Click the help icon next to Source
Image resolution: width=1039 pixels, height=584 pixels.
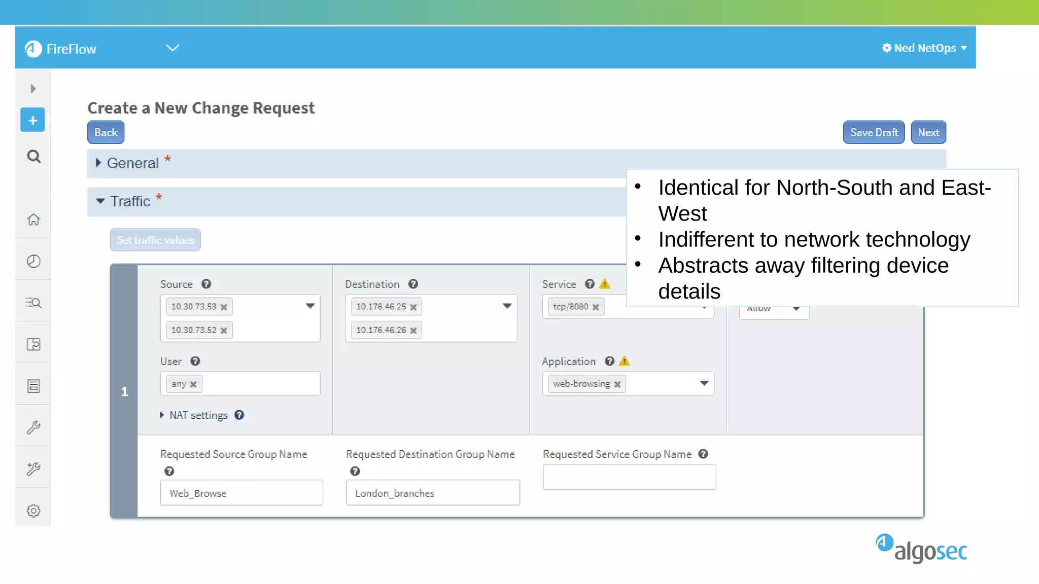click(x=206, y=284)
